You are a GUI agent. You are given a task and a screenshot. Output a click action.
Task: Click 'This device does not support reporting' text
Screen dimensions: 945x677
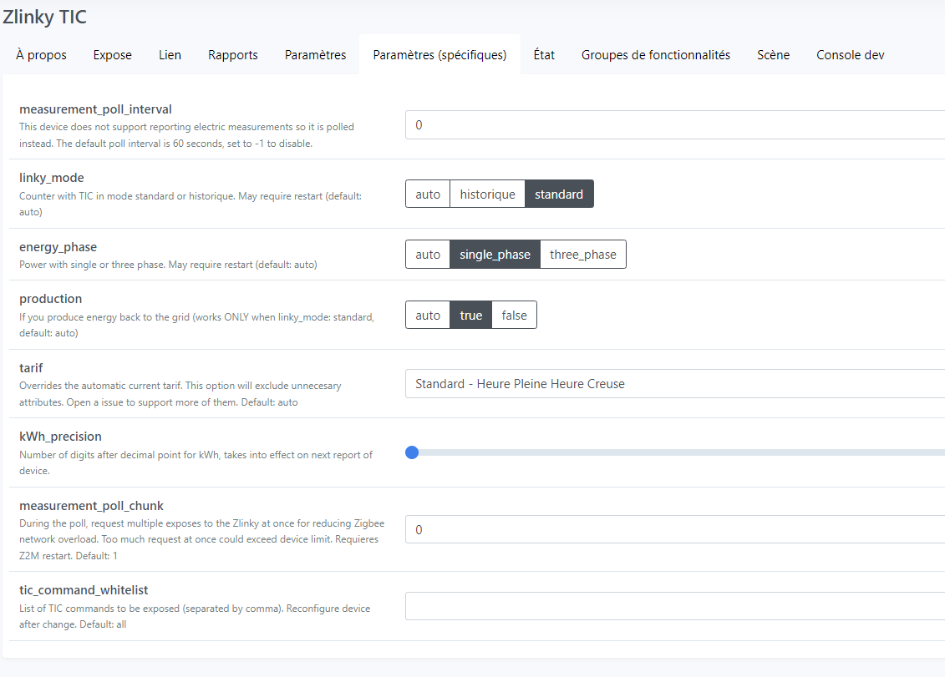[187, 135]
